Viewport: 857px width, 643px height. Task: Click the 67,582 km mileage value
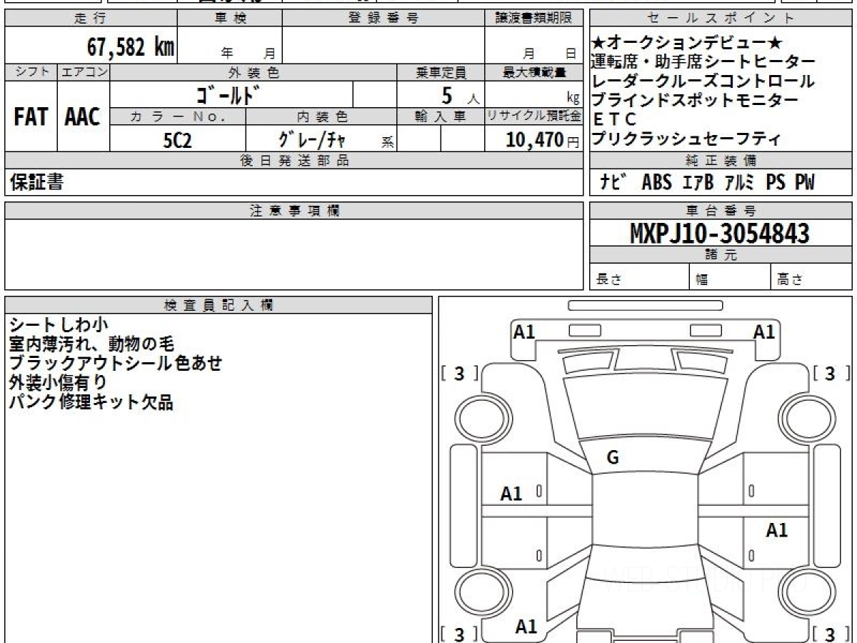(131, 47)
